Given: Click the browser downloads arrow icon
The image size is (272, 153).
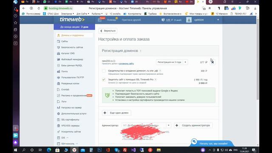Looking at the screenshot, I should tap(255, 8).
